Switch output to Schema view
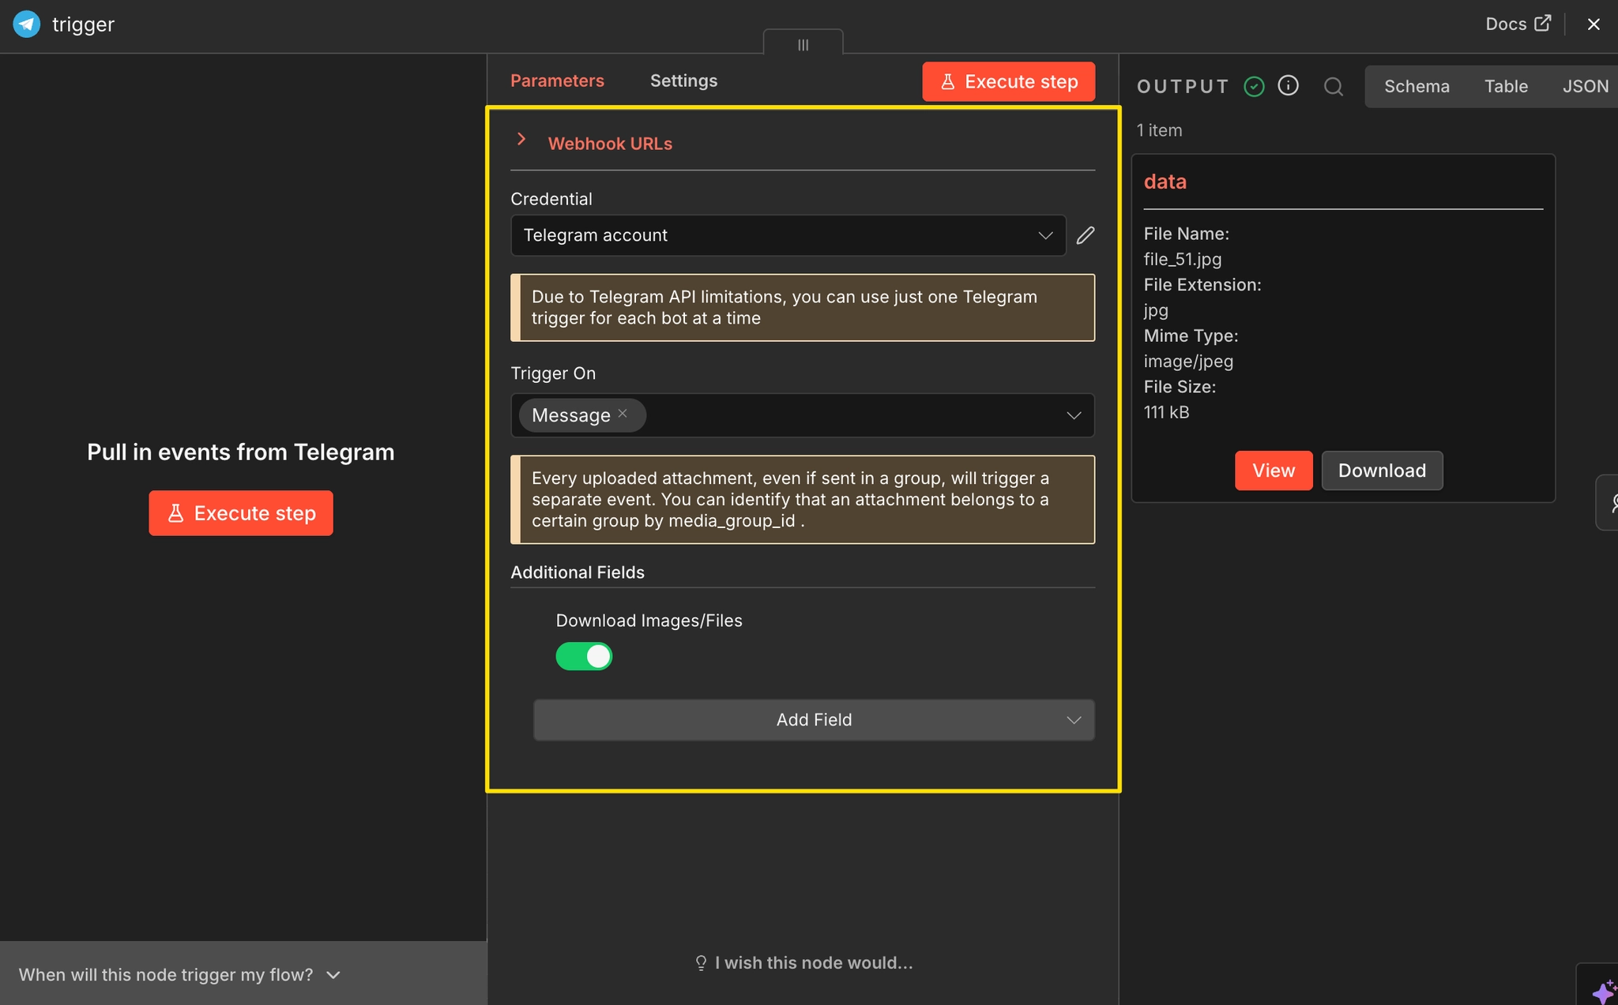 (1417, 86)
